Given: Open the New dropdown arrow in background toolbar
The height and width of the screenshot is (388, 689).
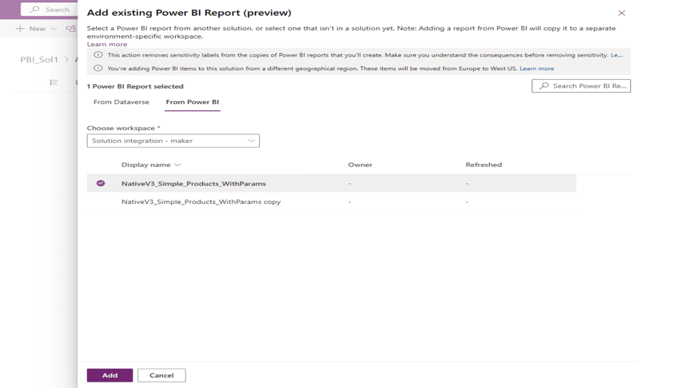Looking at the screenshot, I should point(54,28).
